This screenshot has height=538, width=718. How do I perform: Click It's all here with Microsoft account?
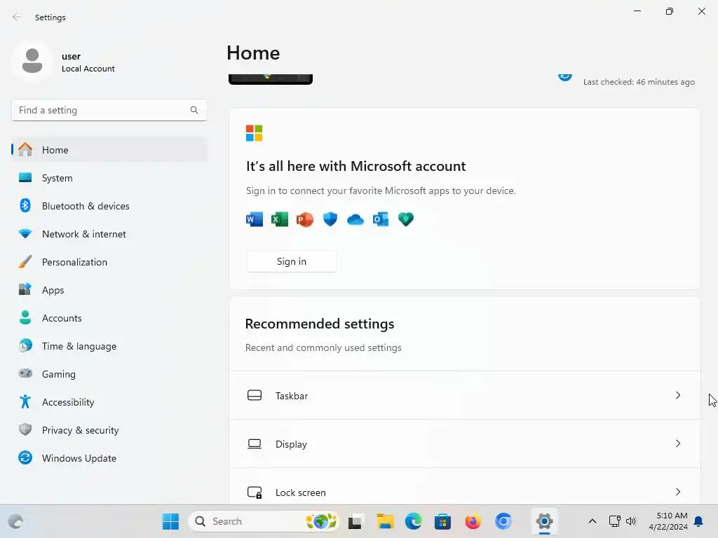(355, 166)
